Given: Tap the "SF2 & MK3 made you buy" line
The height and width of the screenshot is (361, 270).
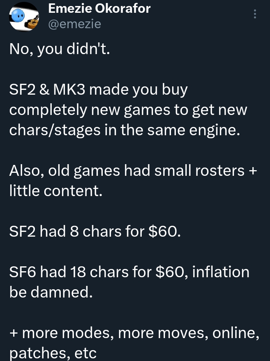Looking at the screenshot, I should click(x=98, y=90).
